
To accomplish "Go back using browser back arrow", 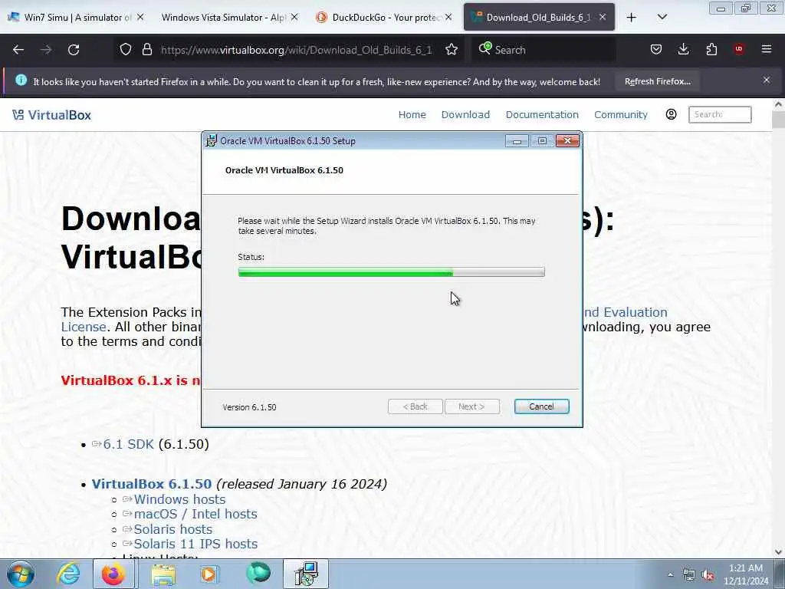I will point(18,50).
